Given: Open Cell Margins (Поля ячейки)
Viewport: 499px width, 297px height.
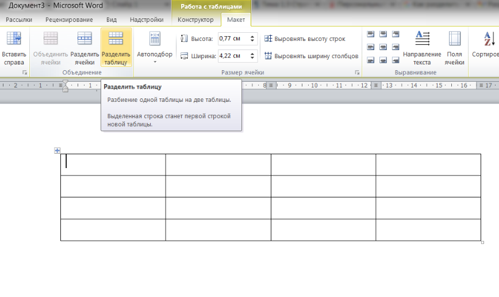Looking at the screenshot, I should (454, 48).
